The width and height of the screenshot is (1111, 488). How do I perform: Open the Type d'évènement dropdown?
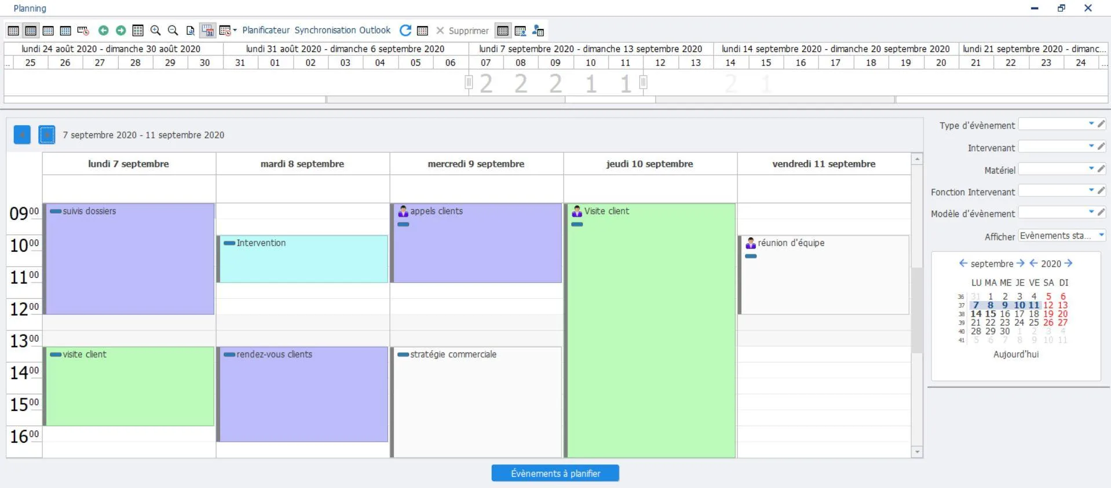[1091, 124]
